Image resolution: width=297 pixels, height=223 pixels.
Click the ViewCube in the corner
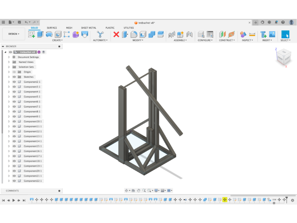click(284, 58)
